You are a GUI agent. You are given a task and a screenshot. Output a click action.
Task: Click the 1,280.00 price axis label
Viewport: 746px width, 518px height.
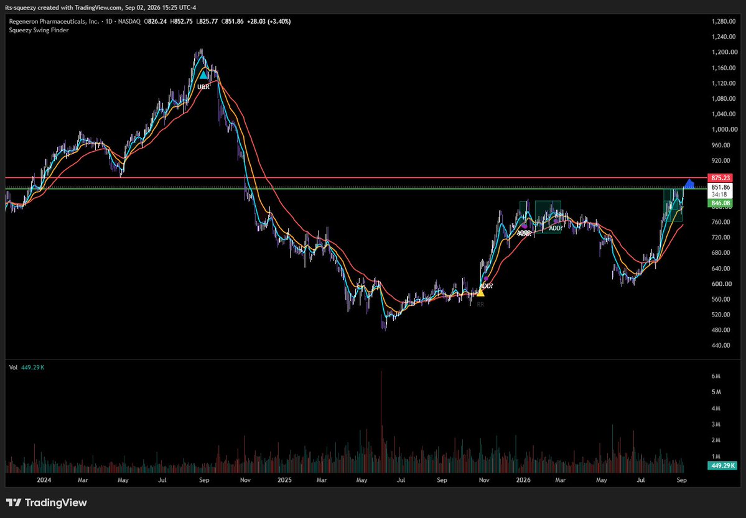[723, 21]
